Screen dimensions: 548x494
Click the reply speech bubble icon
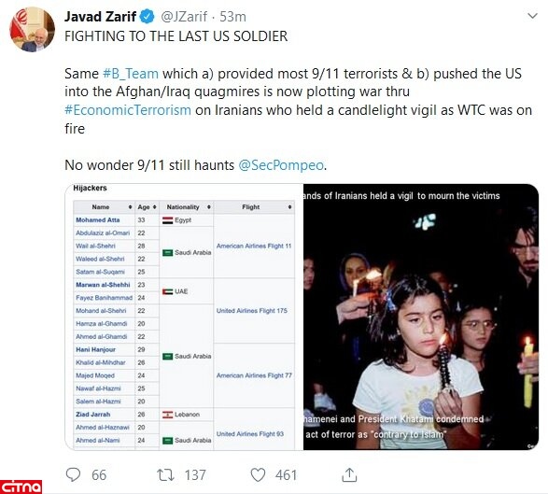point(73,474)
